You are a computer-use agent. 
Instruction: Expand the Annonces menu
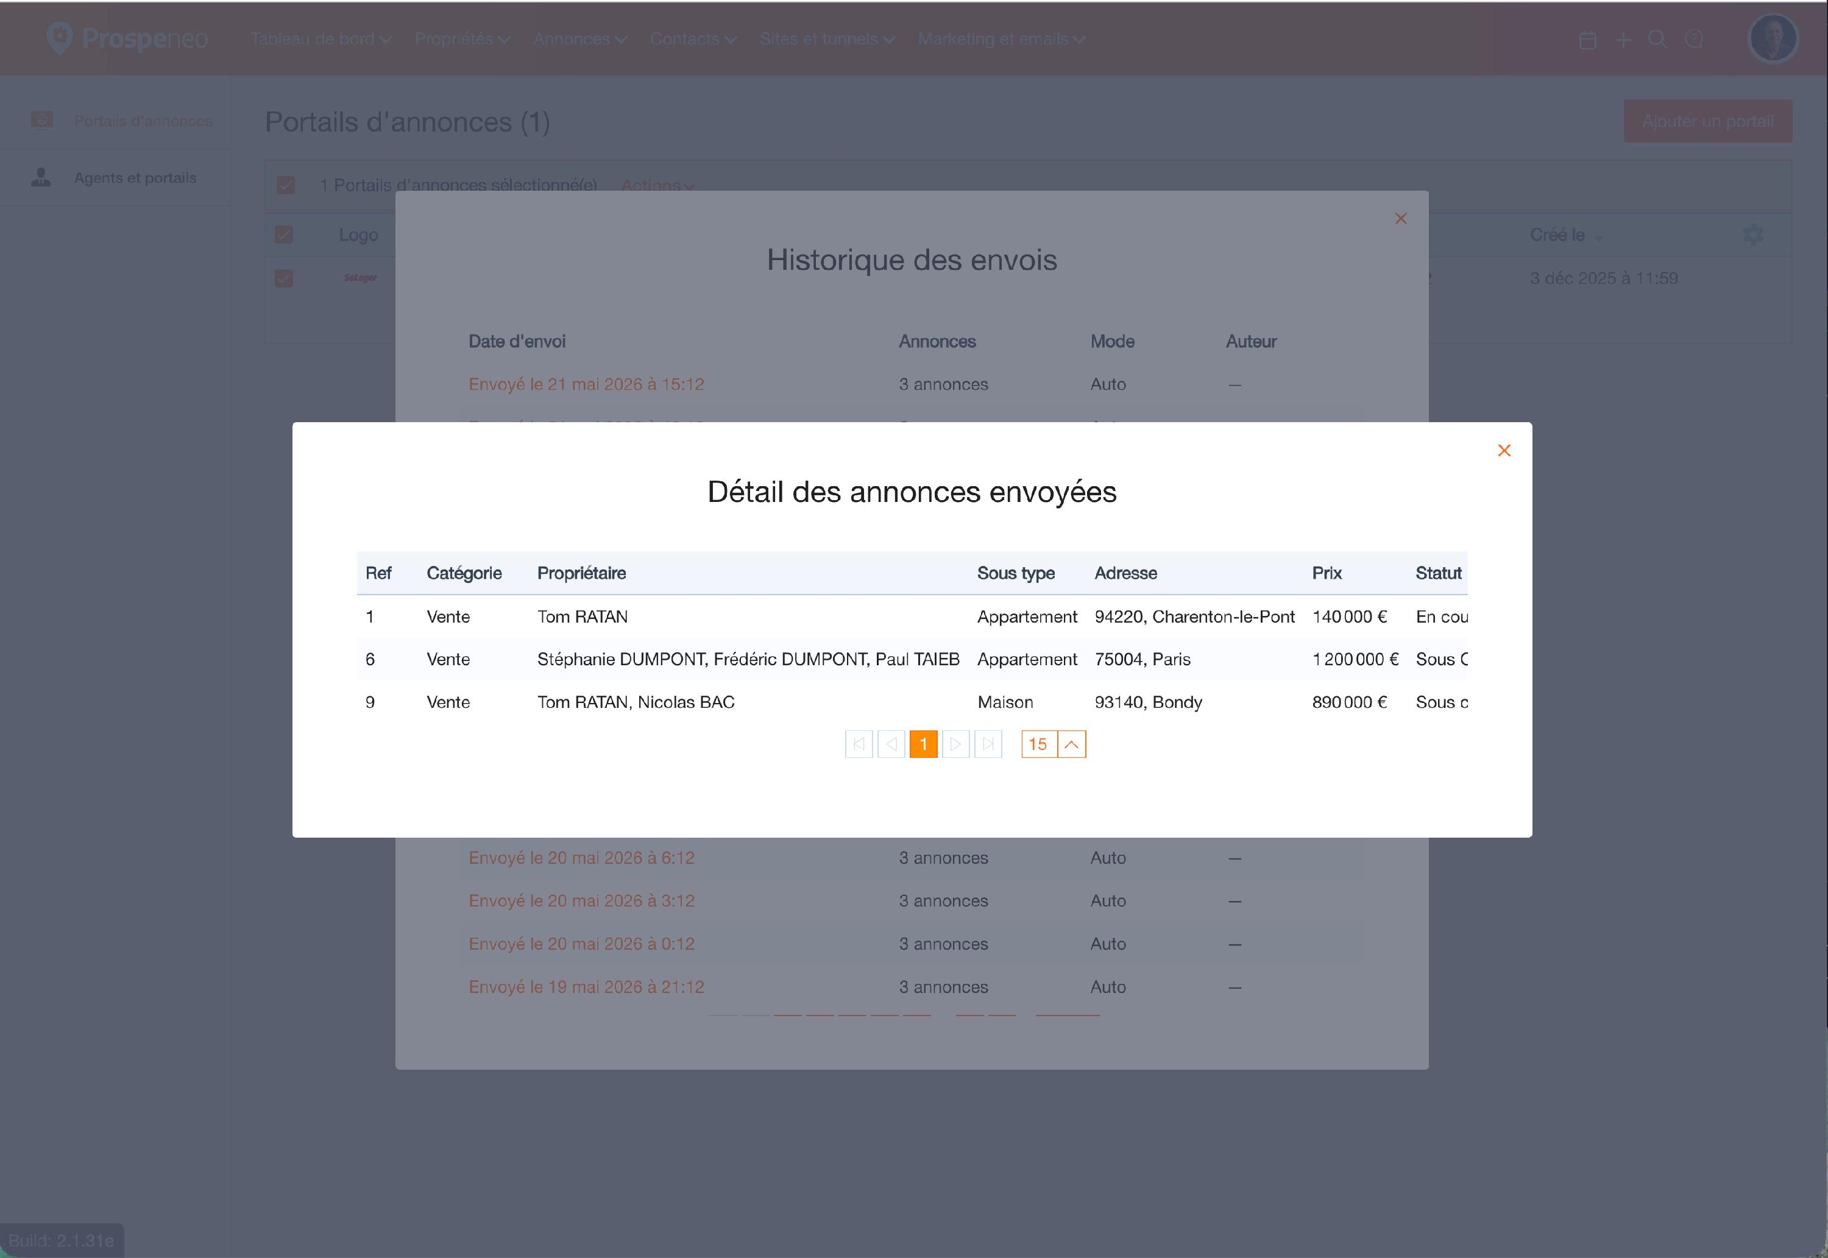579,40
